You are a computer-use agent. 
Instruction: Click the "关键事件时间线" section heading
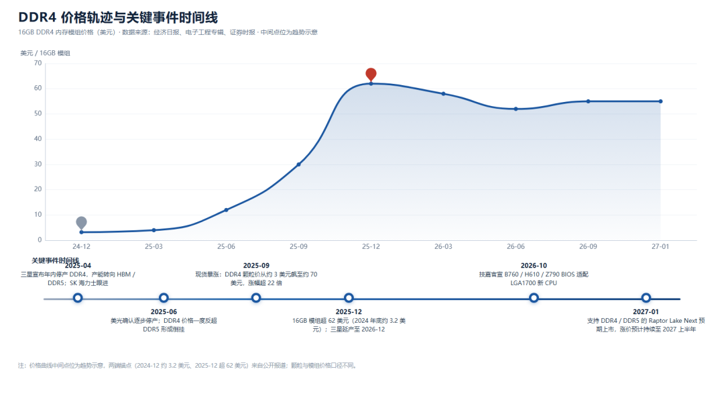click(x=56, y=260)
